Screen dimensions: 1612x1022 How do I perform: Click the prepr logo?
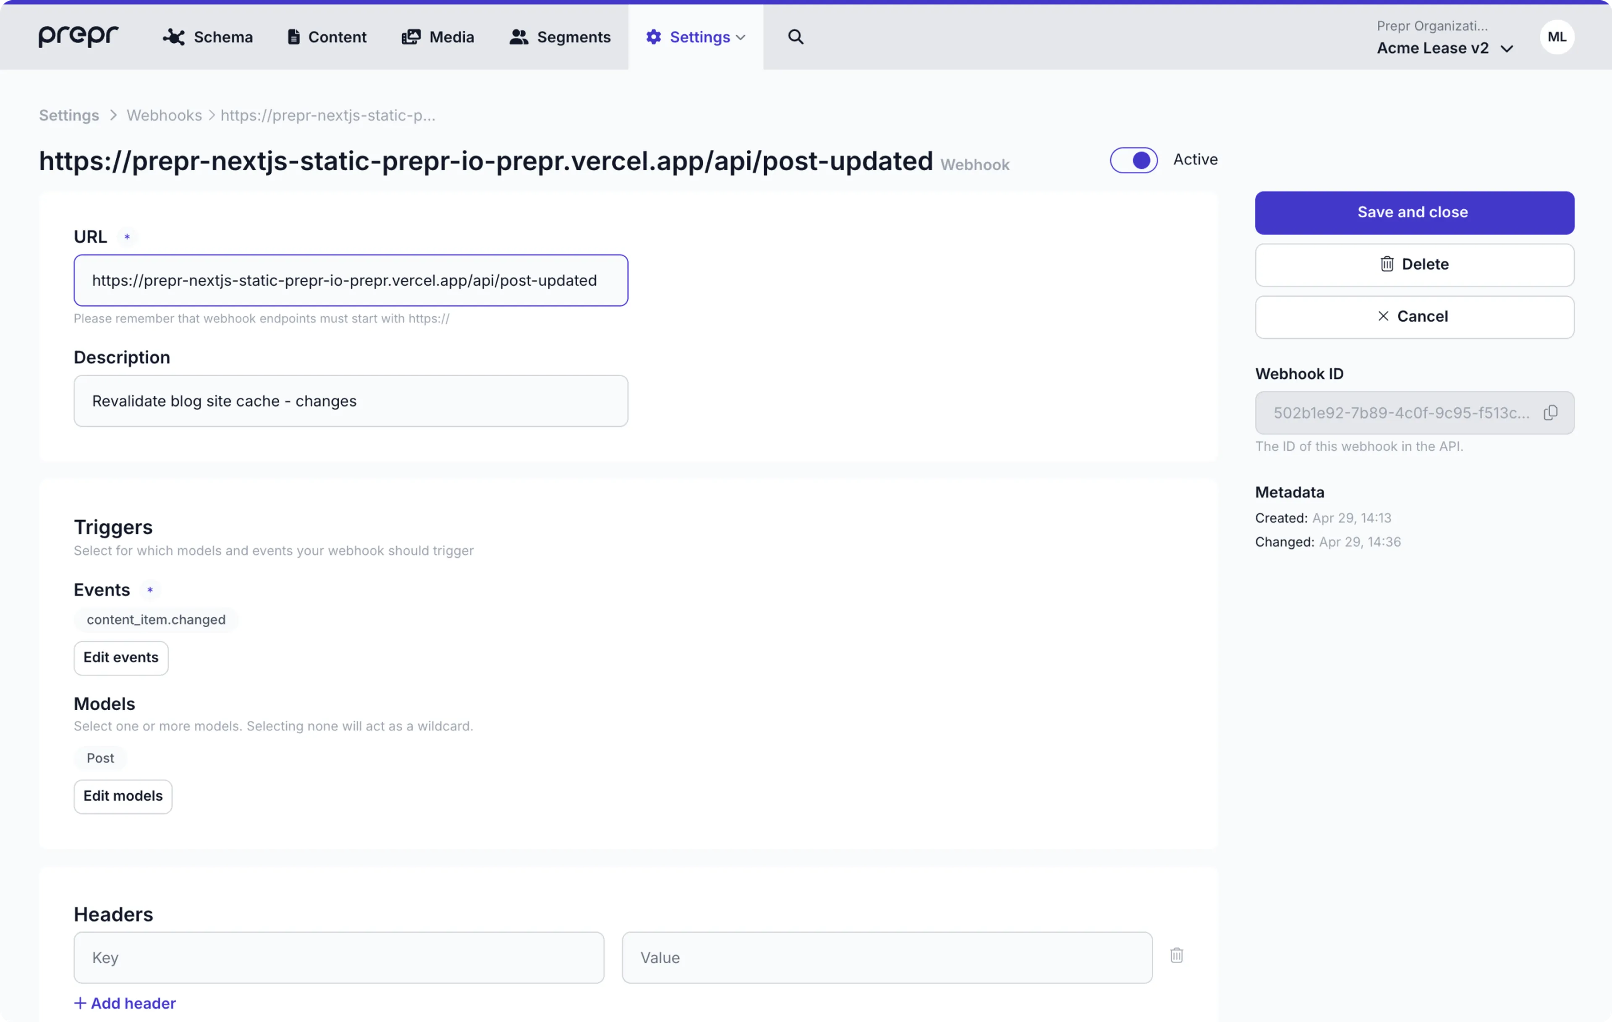pos(78,36)
